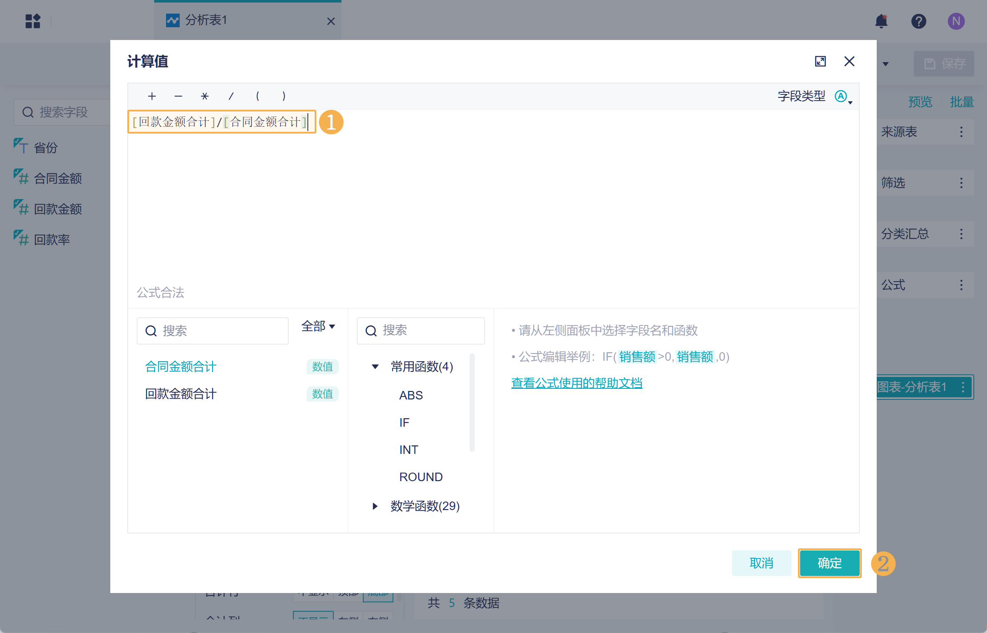Open the 全部 filter dropdown
This screenshot has height=633, width=987.
318,326
